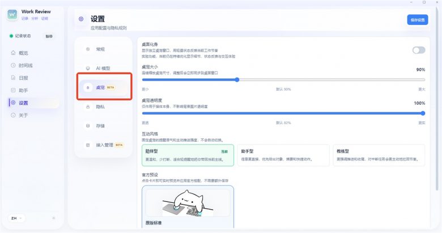This screenshot has width=442, height=233.
Task: Click the 90% size value
Action: [420, 70]
